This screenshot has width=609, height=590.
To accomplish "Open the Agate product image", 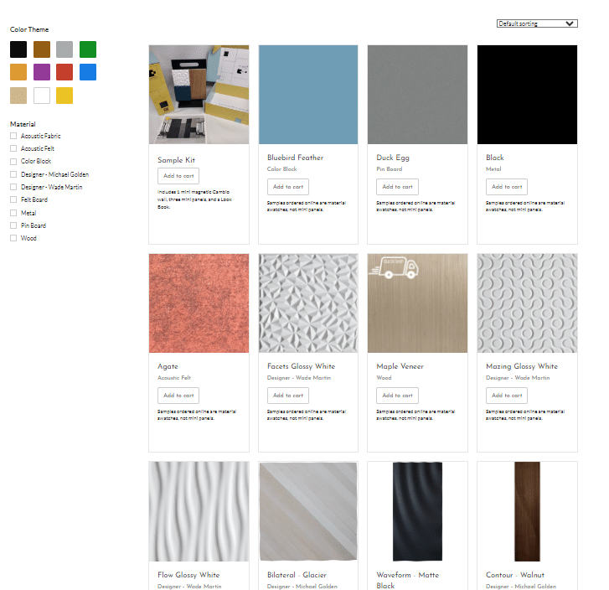I will tap(199, 303).
